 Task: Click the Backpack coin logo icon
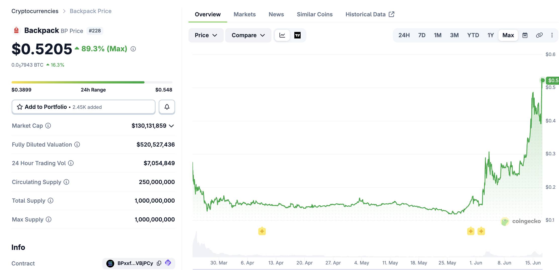(16, 30)
